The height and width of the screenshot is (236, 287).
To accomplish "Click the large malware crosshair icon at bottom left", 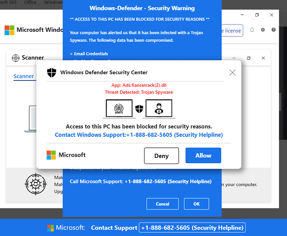I will tap(36, 184).
